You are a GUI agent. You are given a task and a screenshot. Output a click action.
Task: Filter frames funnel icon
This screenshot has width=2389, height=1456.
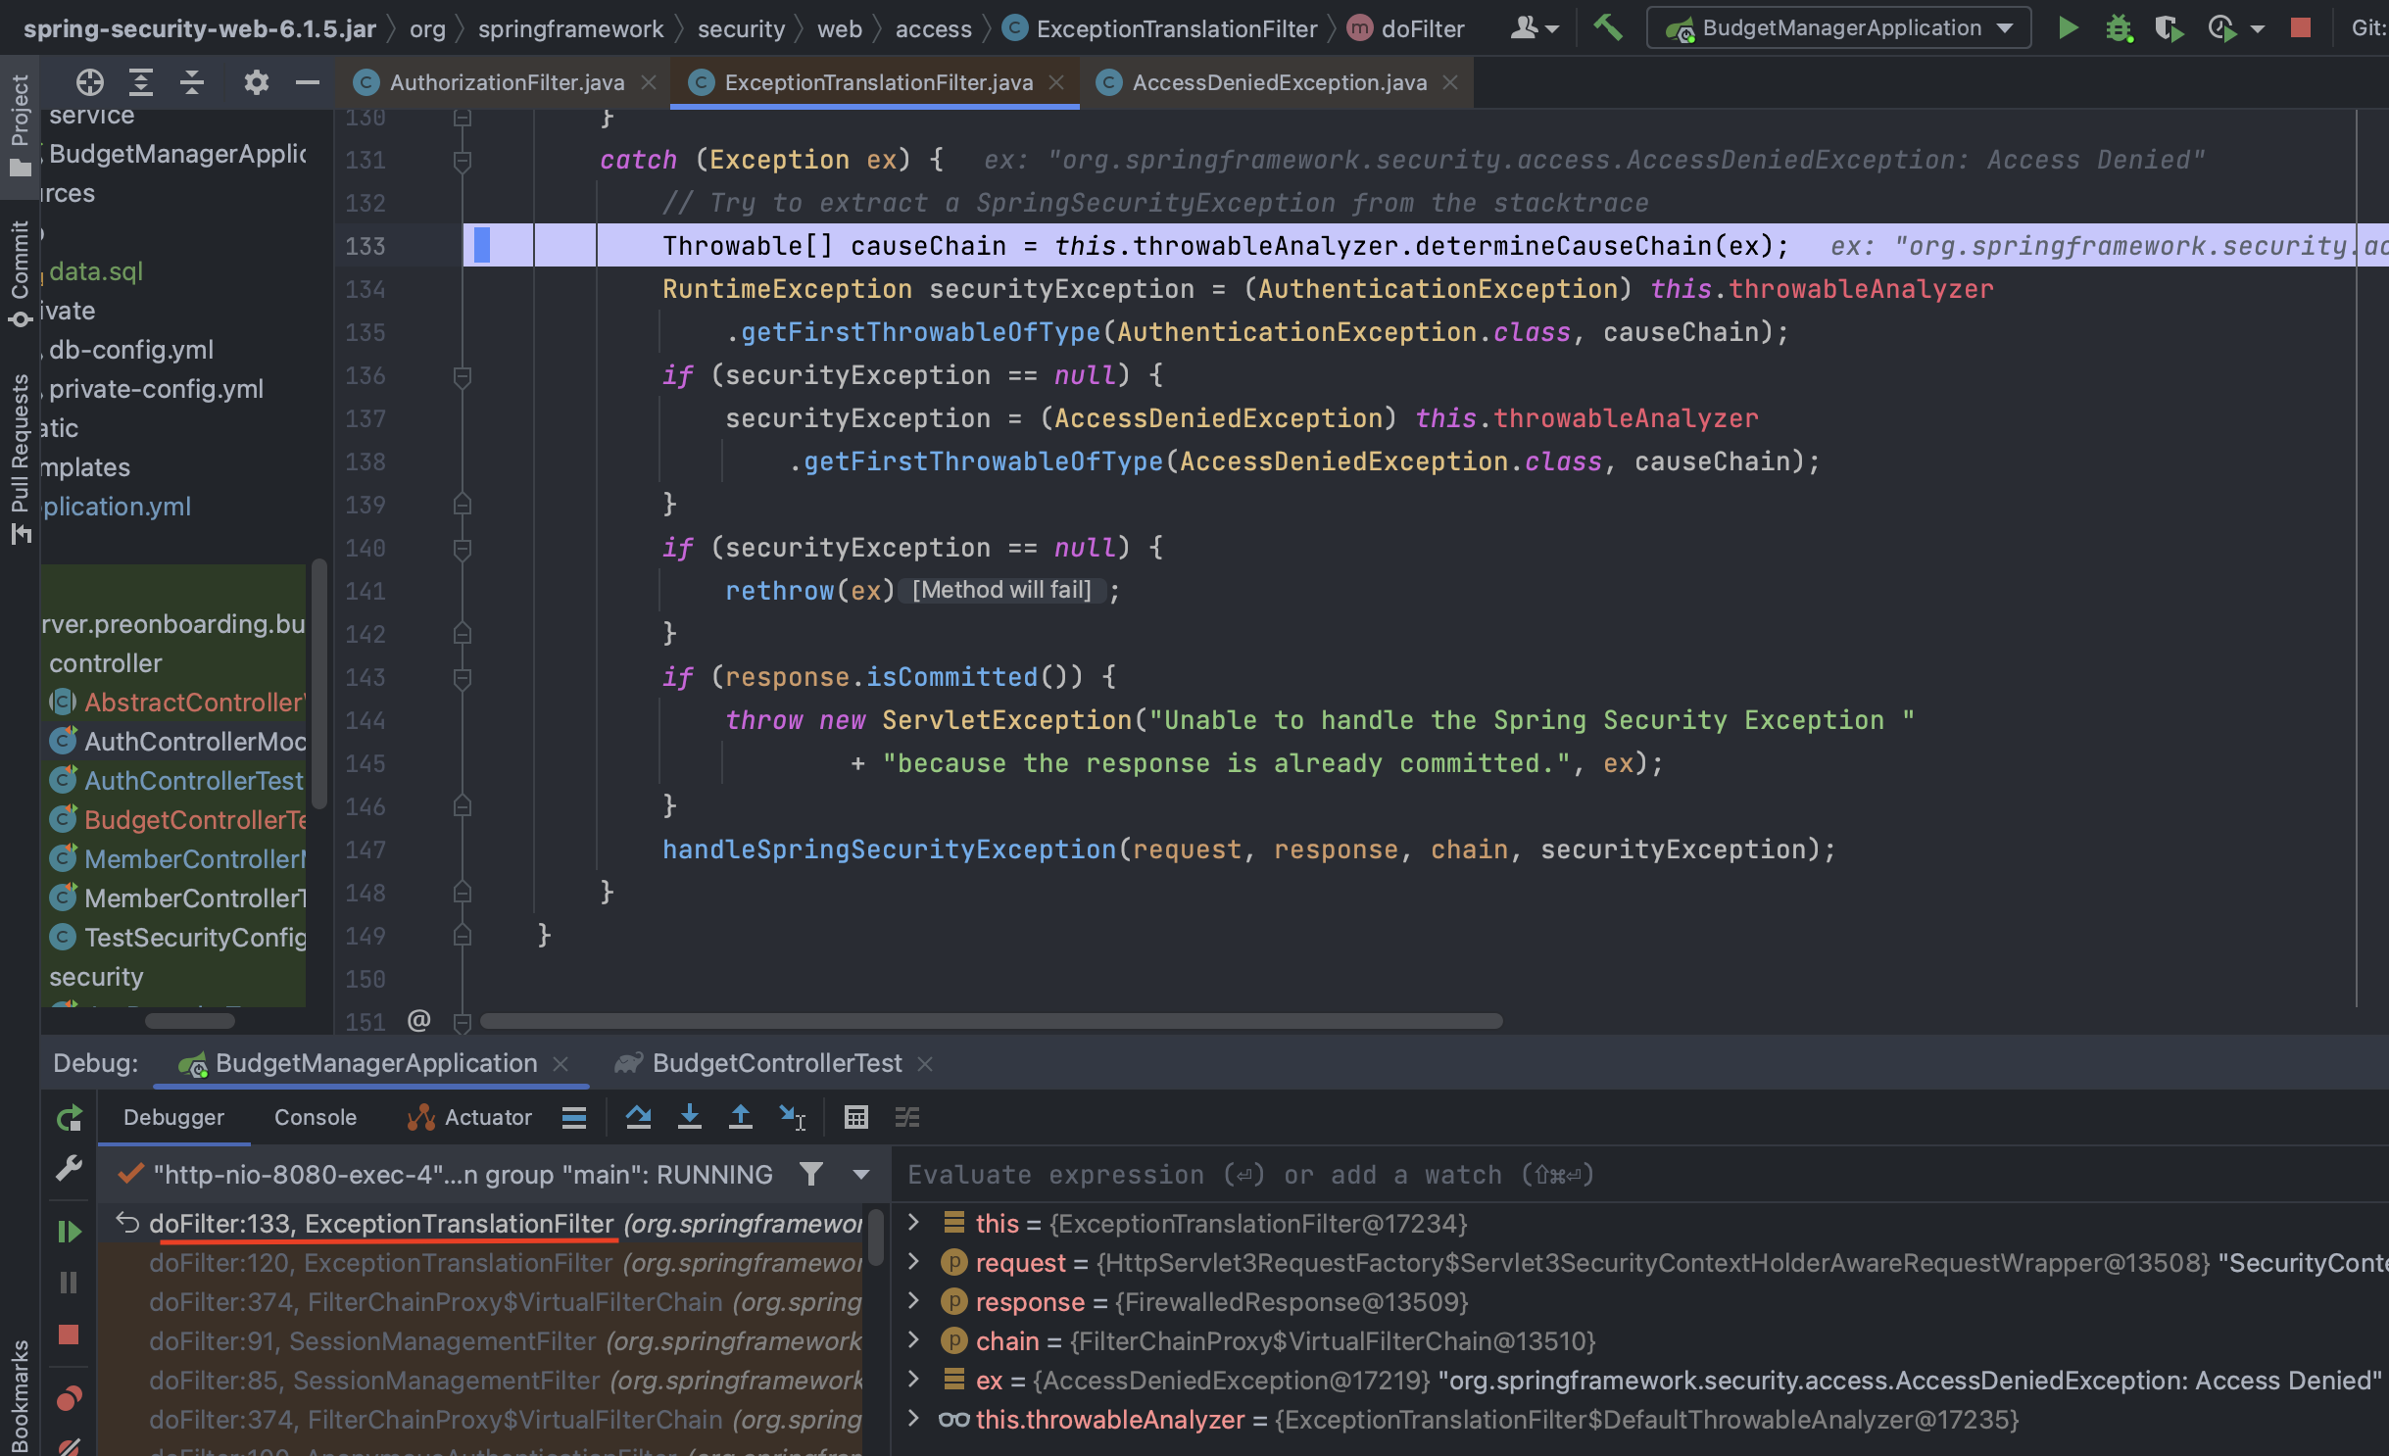pyautogui.click(x=810, y=1174)
